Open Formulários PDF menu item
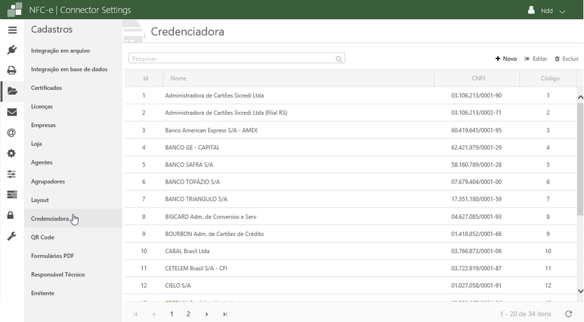 [53, 256]
